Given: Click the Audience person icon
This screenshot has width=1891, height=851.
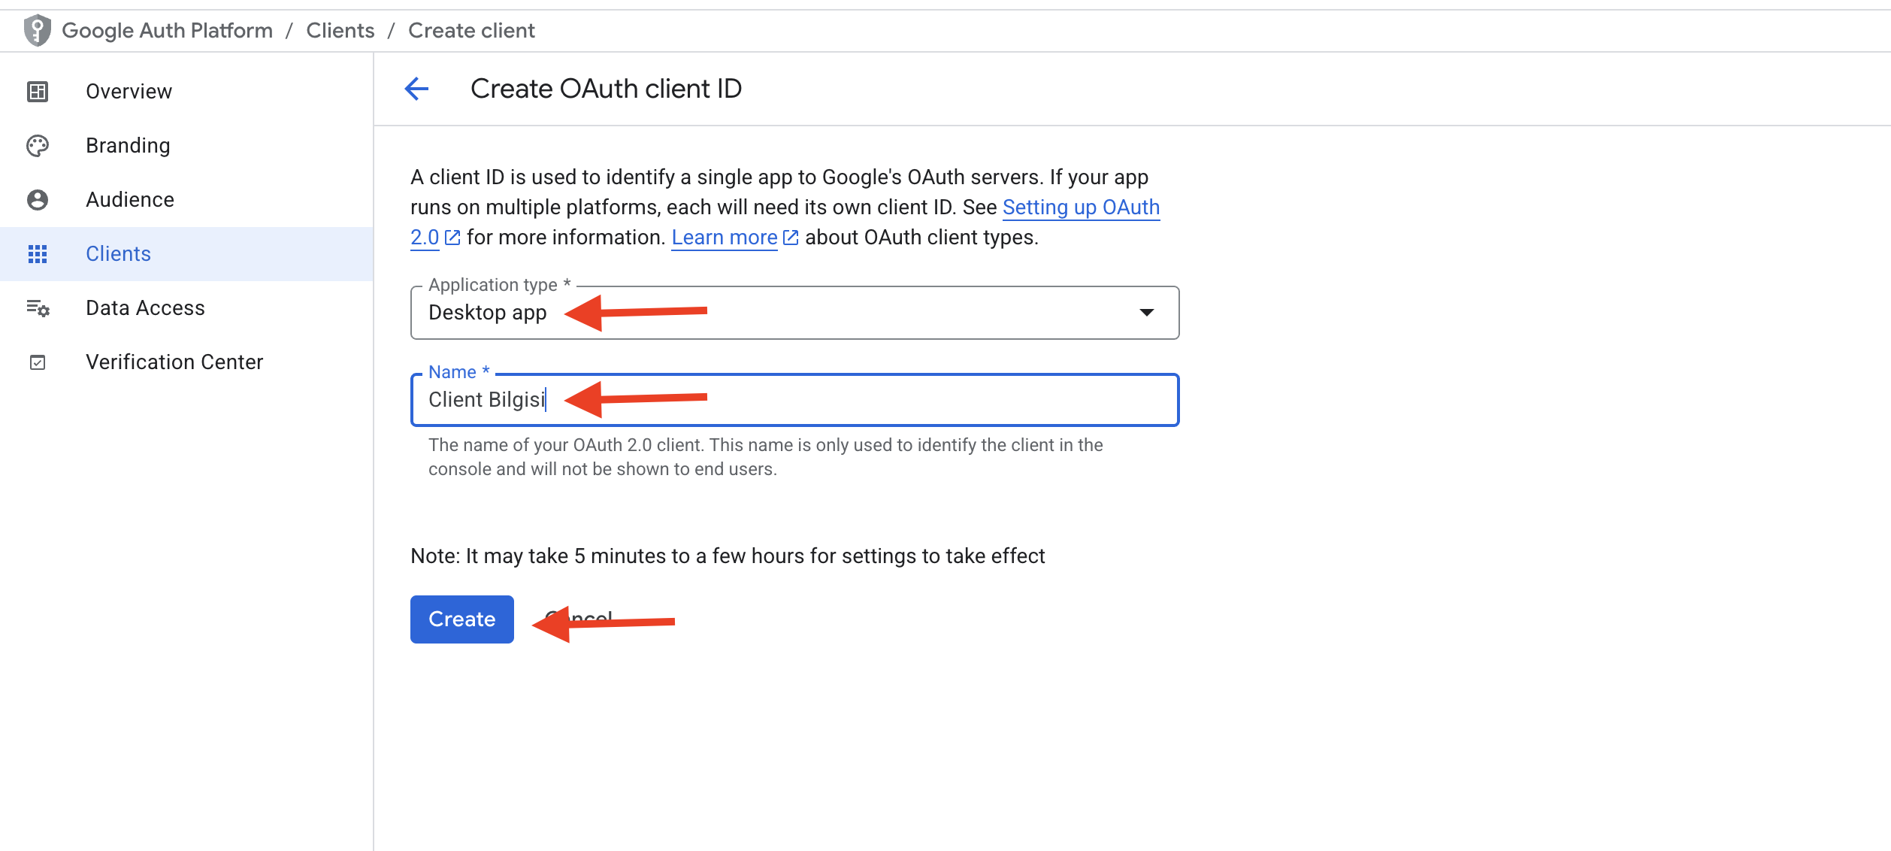Looking at the screenshot, I should [38, 200].
